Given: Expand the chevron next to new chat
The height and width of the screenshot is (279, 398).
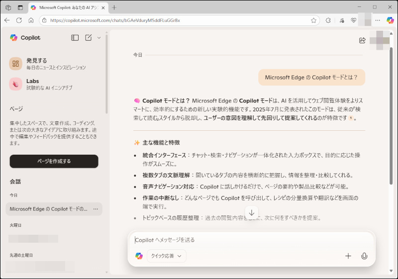Looking at the screenshot, I should [99, 38].
